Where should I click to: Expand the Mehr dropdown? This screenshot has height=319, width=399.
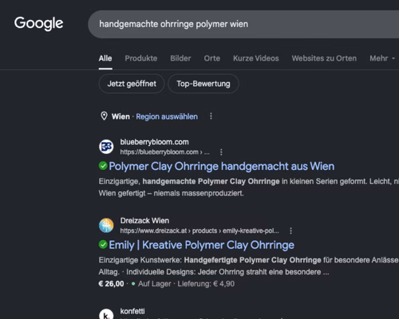point(382,58)
